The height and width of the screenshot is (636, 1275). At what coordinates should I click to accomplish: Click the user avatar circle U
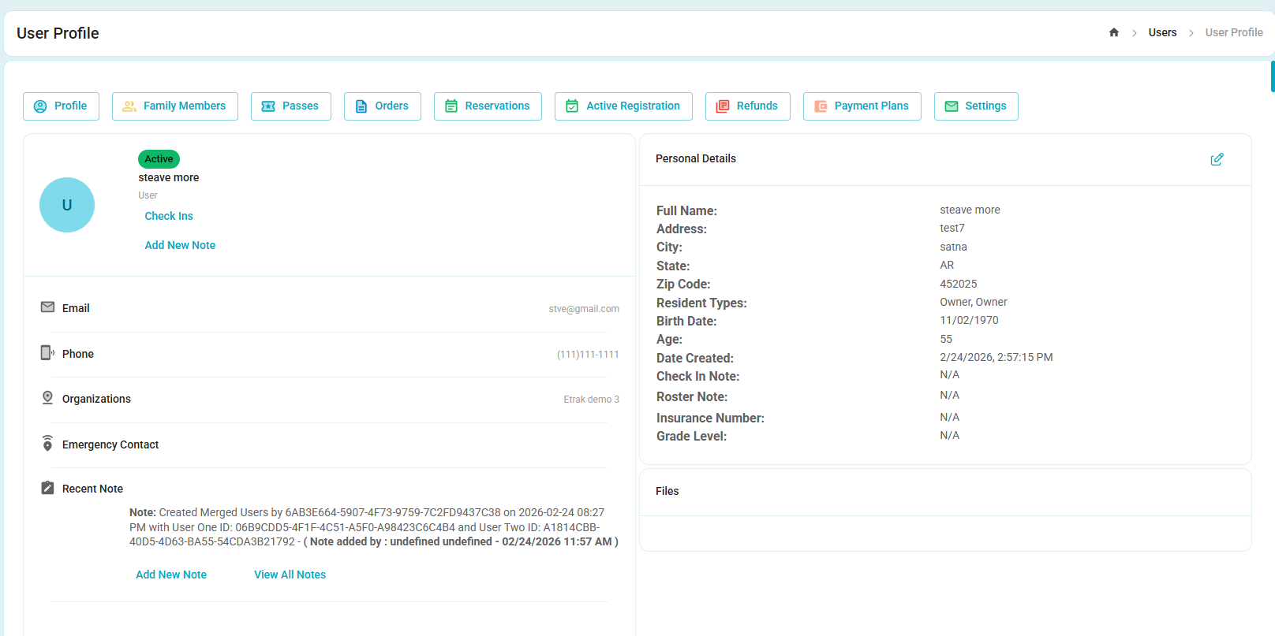pyautogui.click(x=67, y=205)
